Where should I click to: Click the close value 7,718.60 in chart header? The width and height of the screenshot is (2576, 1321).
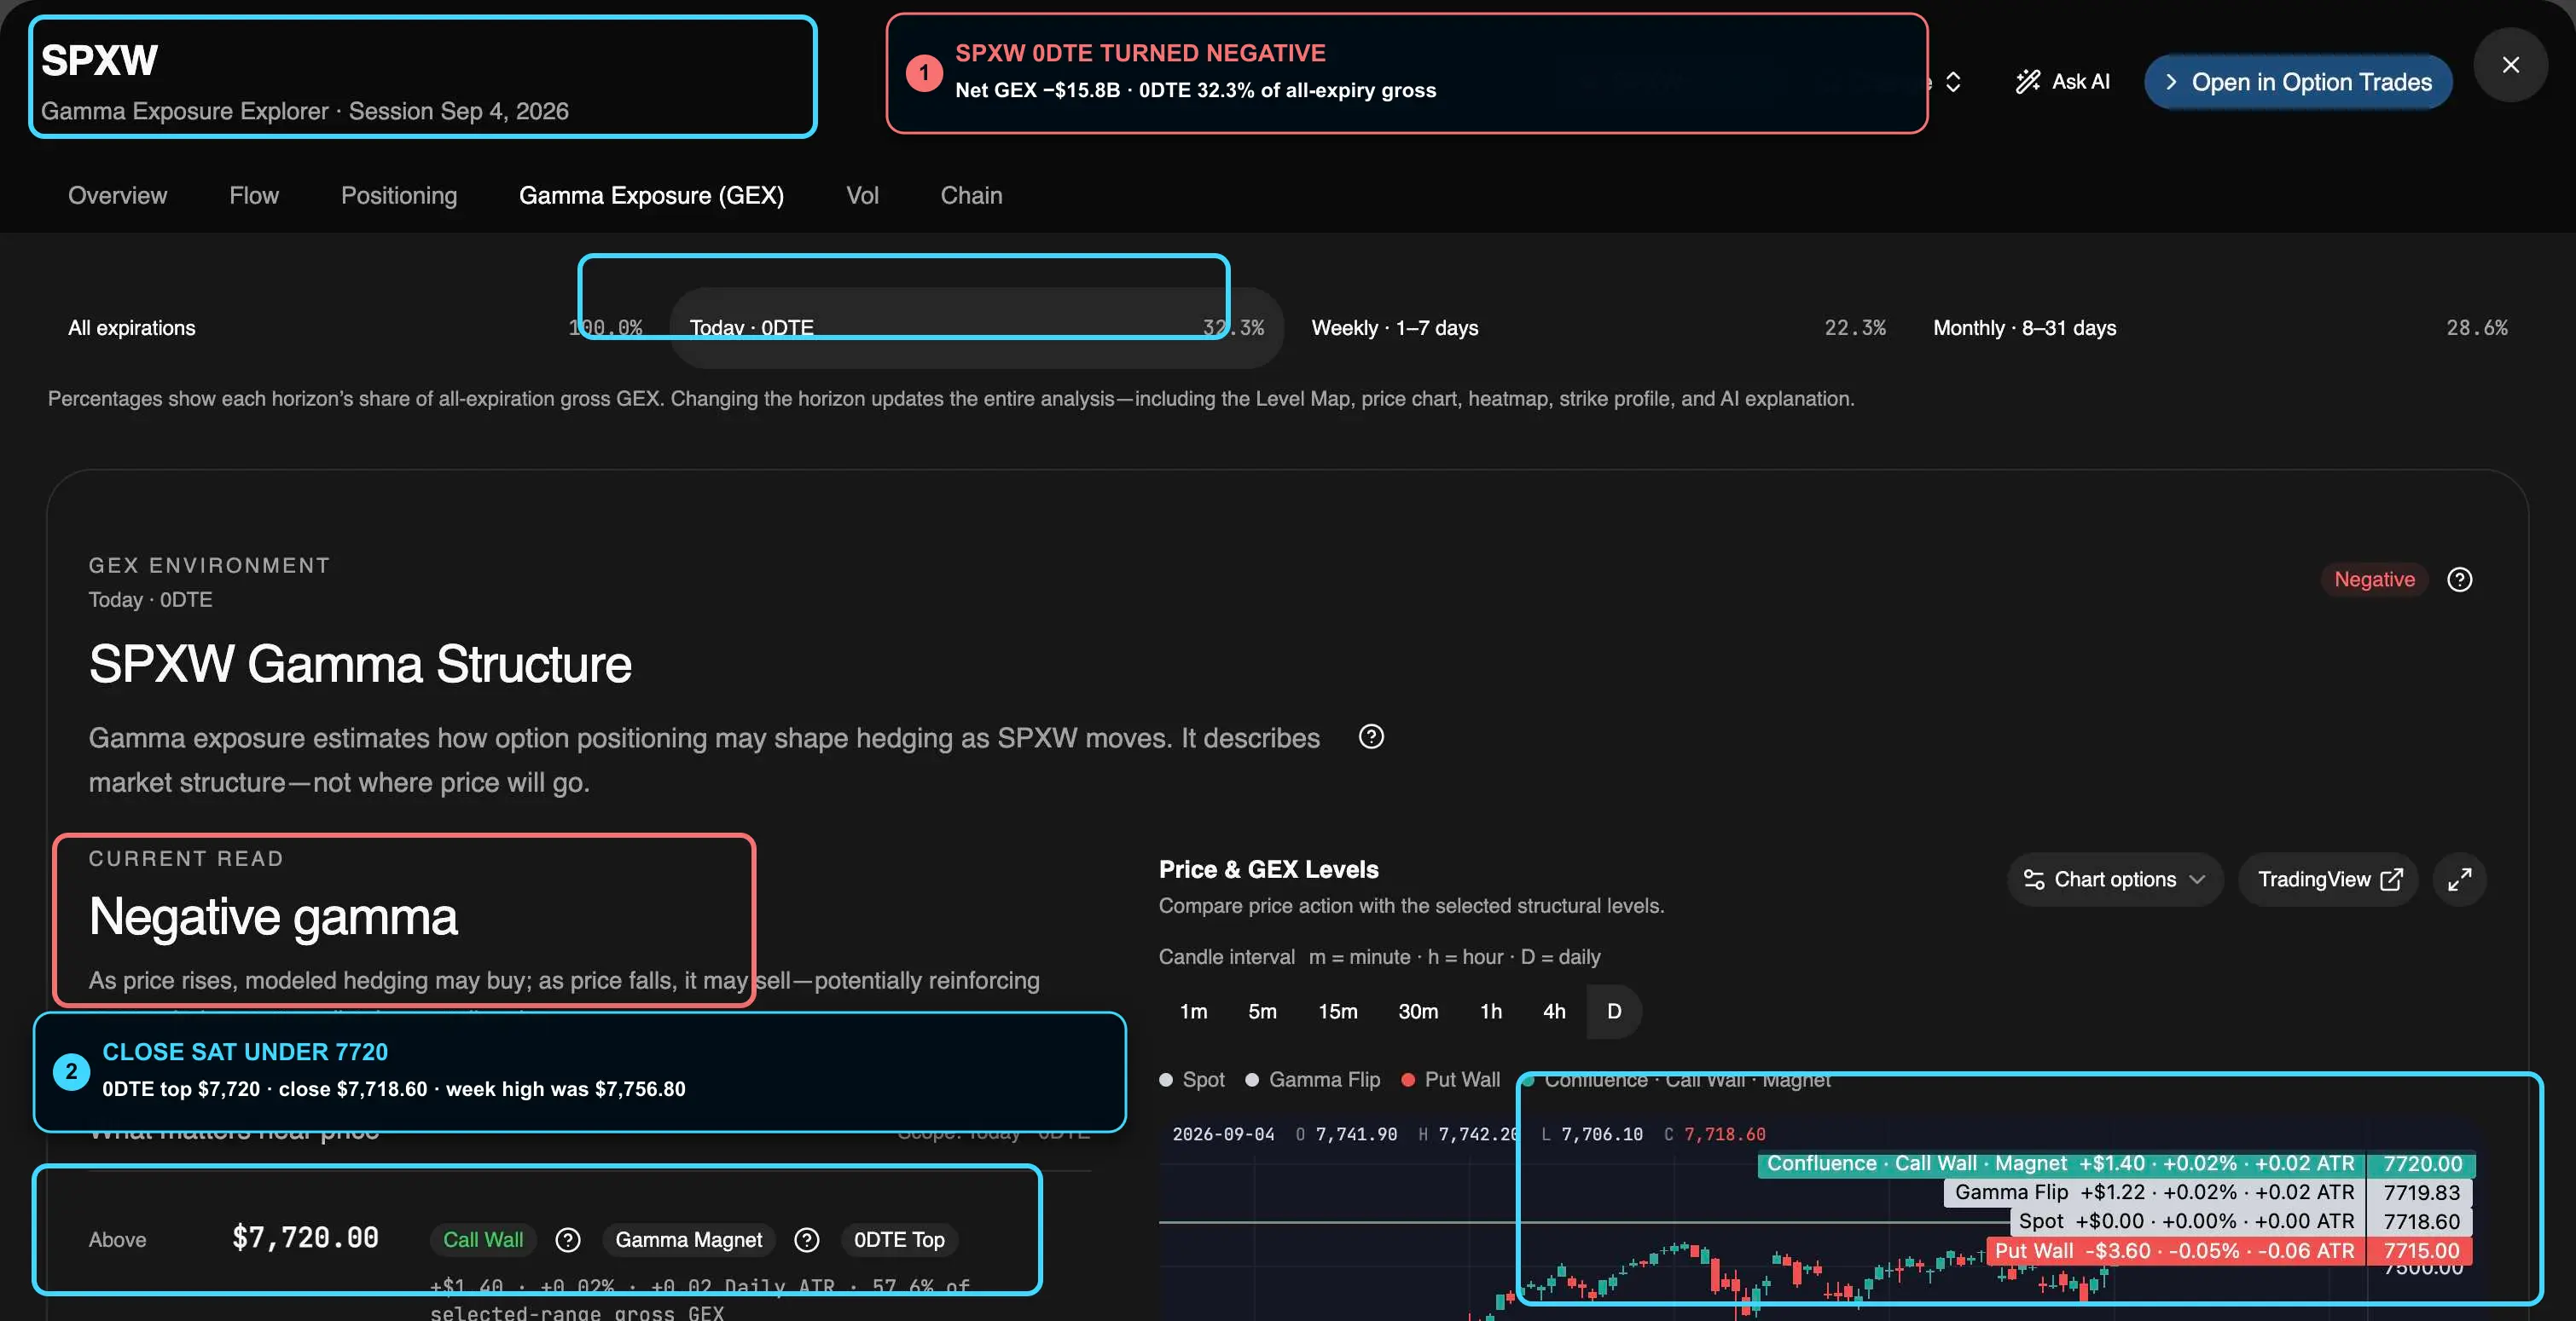[x=1724, y=1134]
